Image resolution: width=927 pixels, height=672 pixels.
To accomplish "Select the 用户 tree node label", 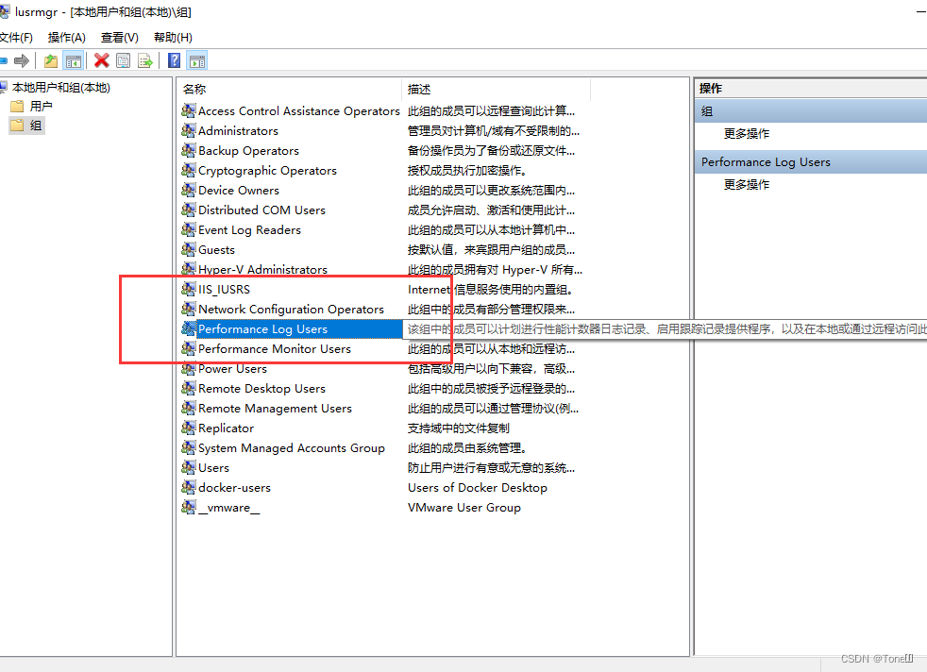I will pos(41,107).
